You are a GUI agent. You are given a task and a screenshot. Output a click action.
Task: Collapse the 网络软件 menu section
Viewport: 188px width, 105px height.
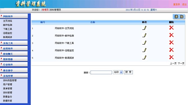click(x=14, y=16)
